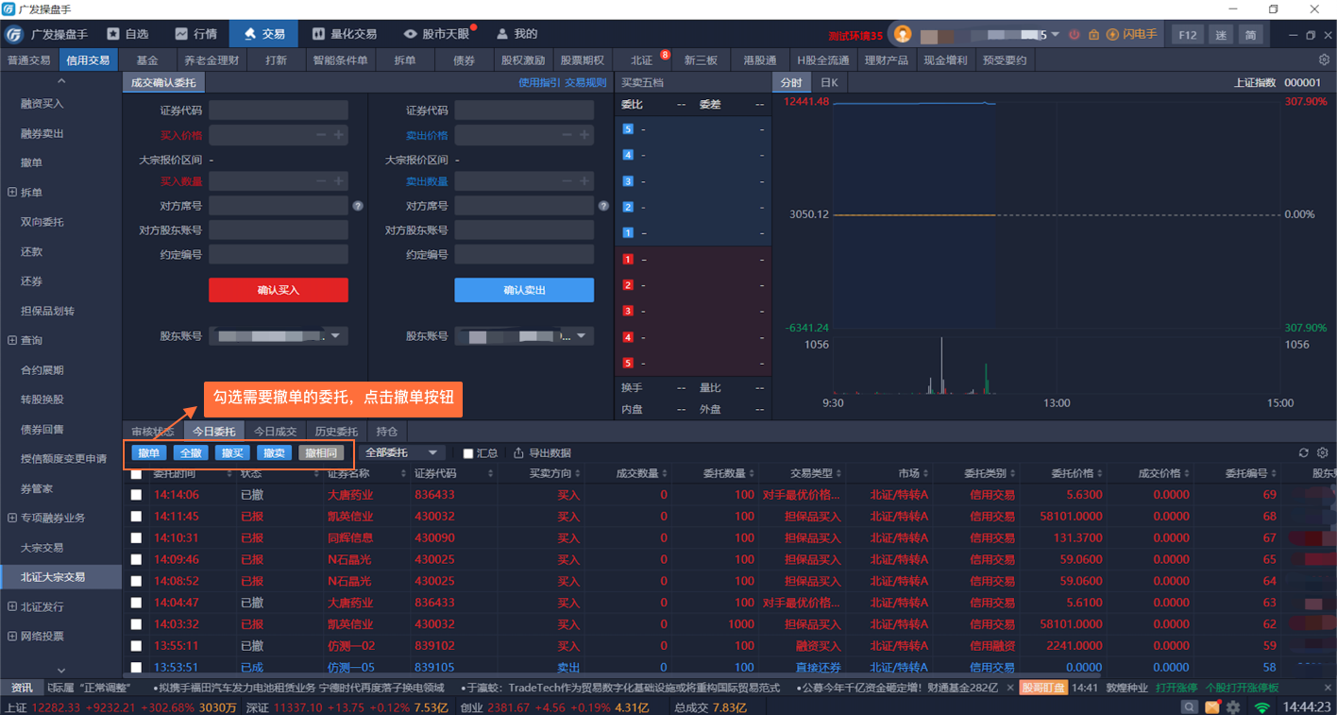The width and height of the screenshot is (1337, 715).
Task: Click the red power logout icon
Action: click(1074, 35)
